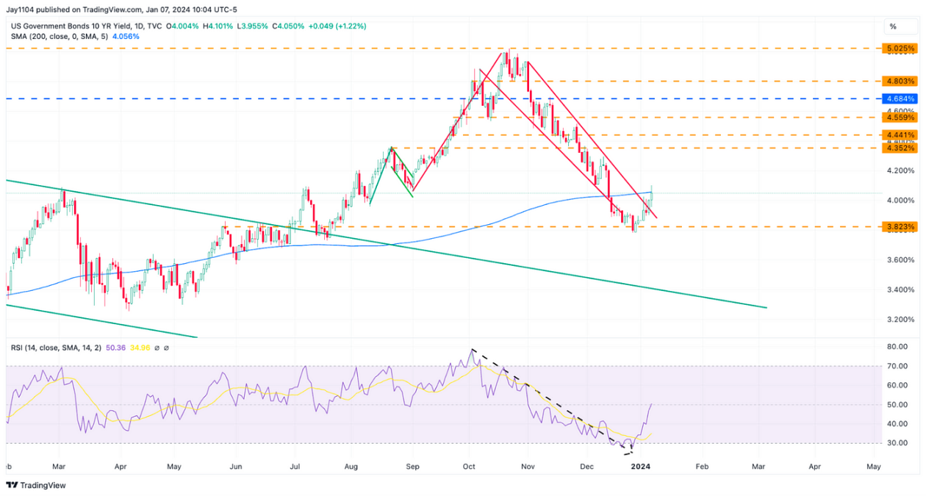Click the blue SMA value 4.056%
Viewport: 926px width, 496px height.
tap(123, 36)
